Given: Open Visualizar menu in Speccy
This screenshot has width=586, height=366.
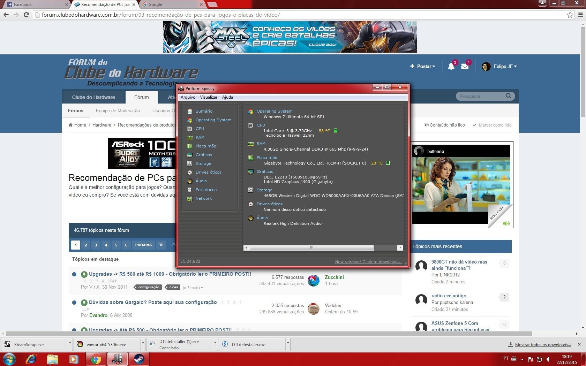Looking at the screenshot, I should point(209,97).
